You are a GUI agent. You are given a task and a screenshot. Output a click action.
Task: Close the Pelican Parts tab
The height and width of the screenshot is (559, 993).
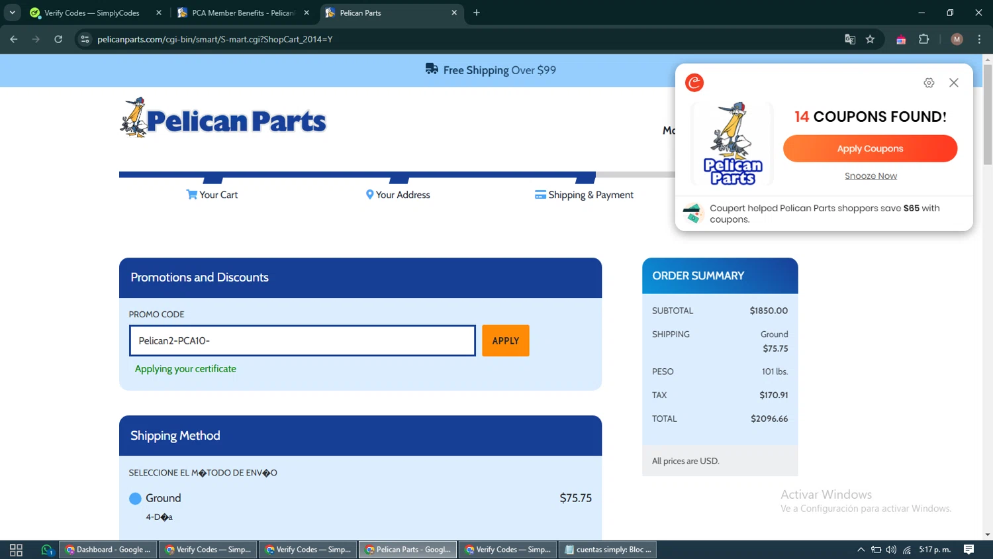[x=454, y=13]
